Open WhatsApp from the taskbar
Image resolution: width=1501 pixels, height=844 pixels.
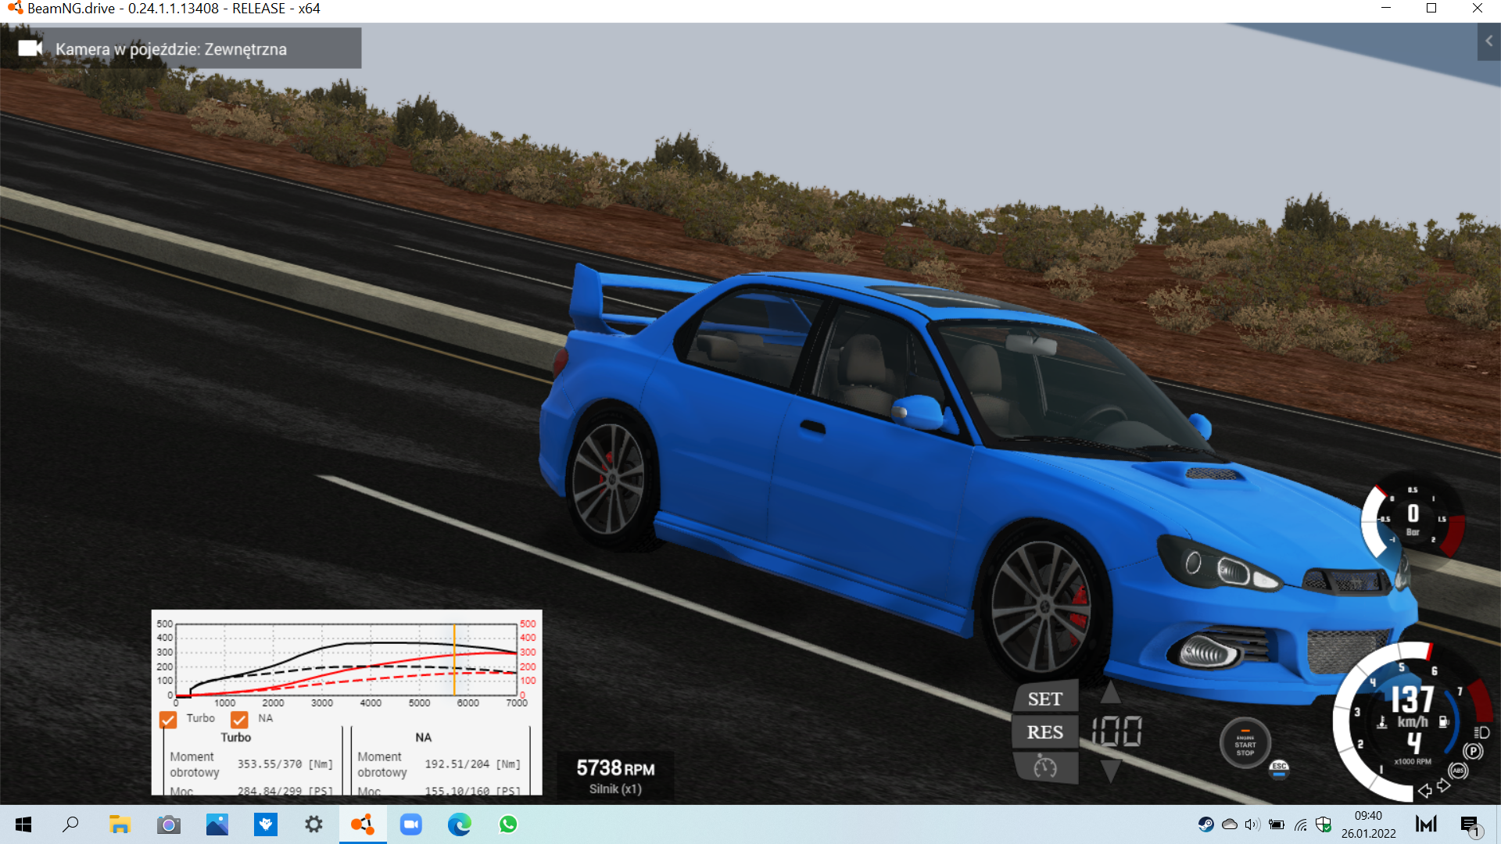coord(508,824)
